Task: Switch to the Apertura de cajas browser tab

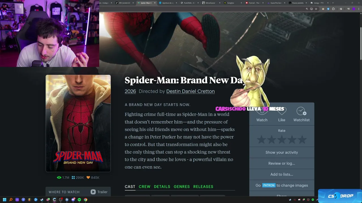Action: click(168, 3)
